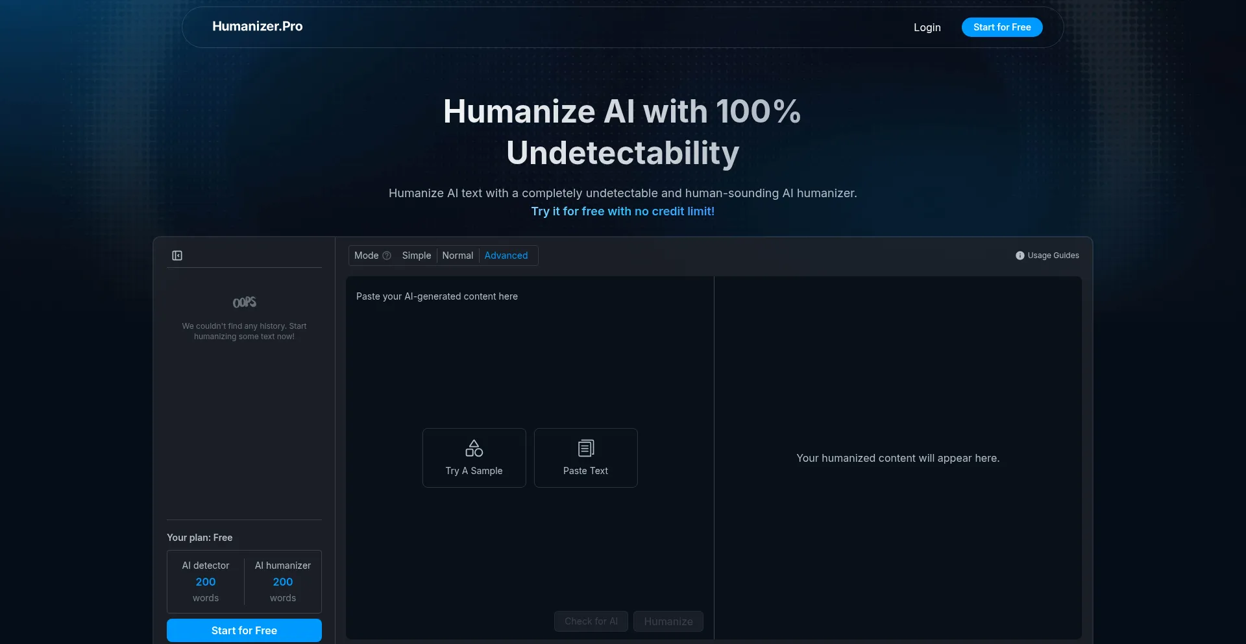Click the AI detector 200 words quota
This screenshot has height=644, width=1246.
206,582
